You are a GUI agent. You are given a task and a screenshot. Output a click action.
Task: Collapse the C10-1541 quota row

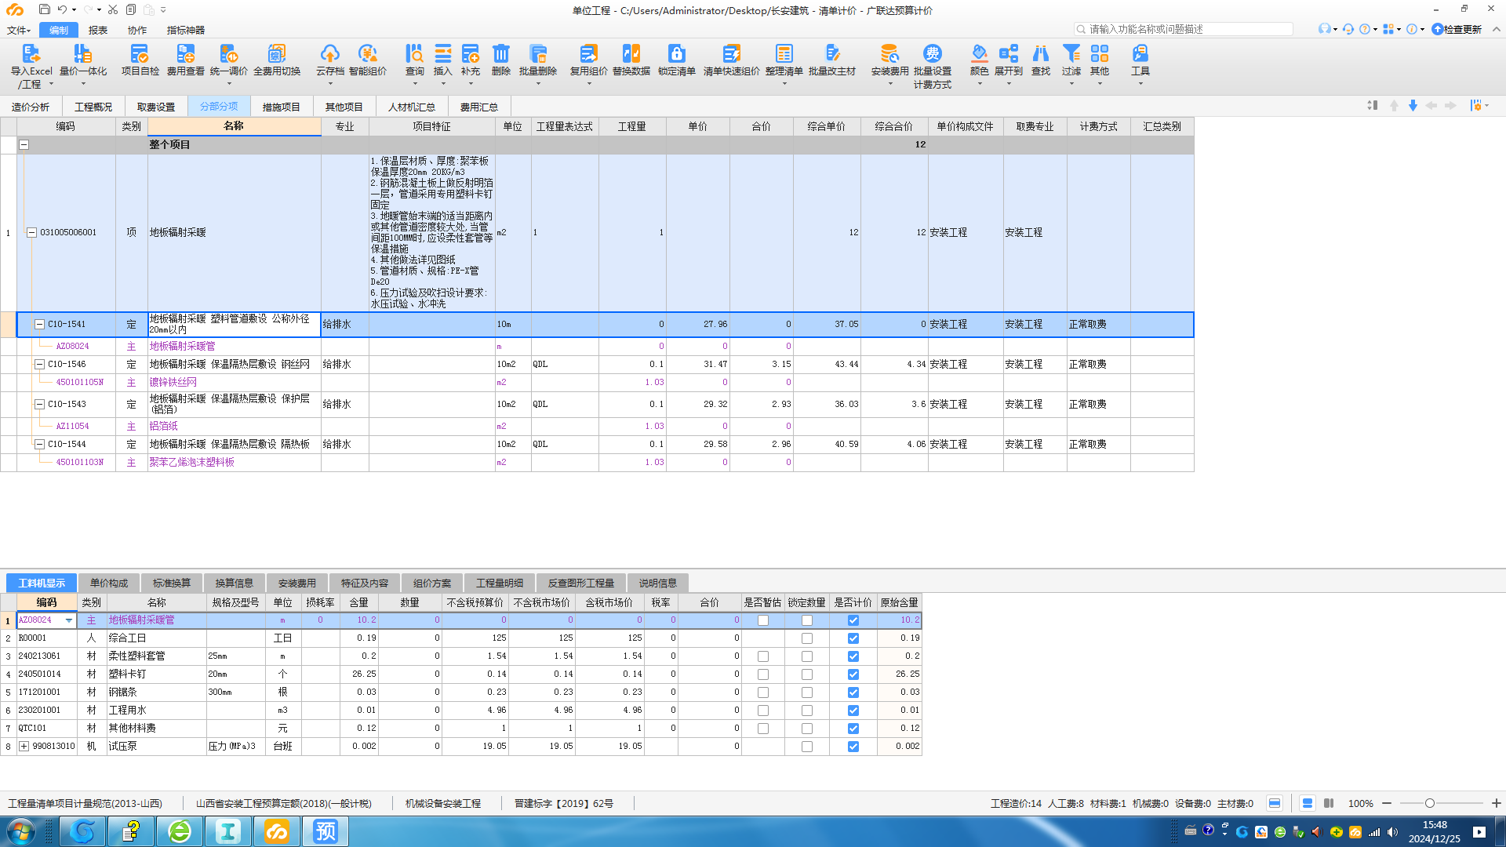coord(39,324)
